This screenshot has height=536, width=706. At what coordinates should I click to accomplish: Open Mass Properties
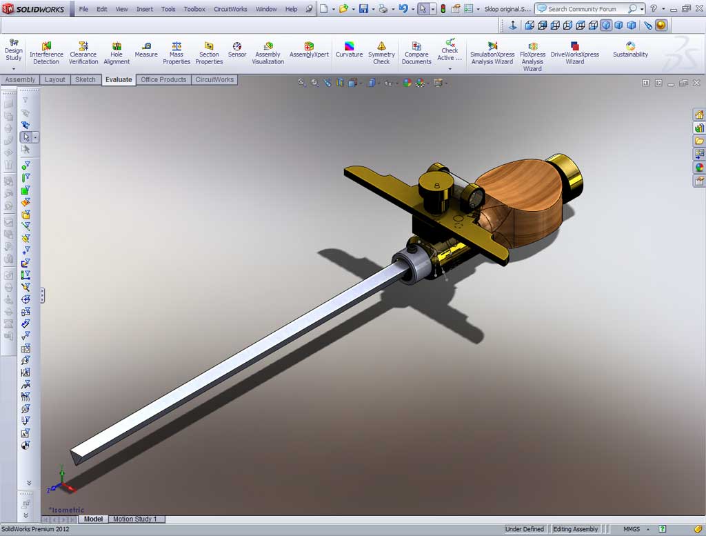(176, 53)
